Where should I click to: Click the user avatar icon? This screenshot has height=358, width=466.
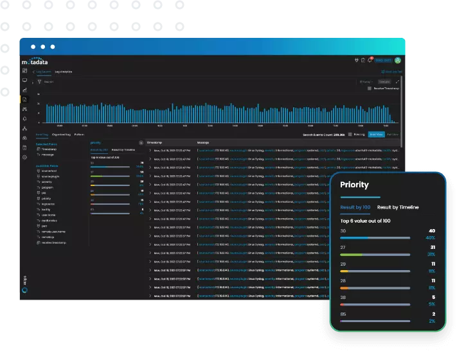point(398,60)
